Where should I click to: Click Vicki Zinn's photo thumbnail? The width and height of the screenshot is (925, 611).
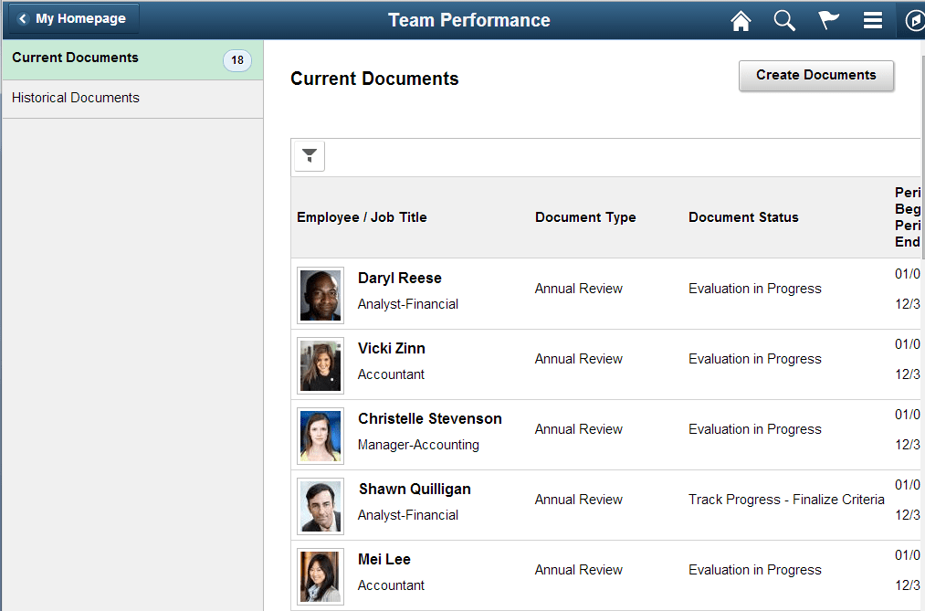click(321, 365)
